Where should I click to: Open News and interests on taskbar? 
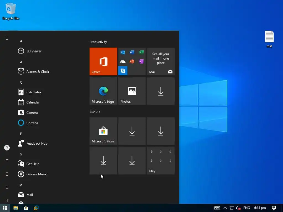tap(217, 208)
